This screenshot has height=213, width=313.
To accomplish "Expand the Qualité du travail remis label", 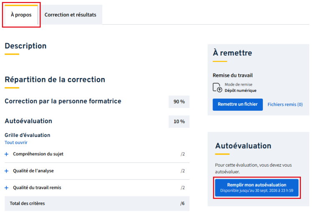I will (x=37, y=188).
